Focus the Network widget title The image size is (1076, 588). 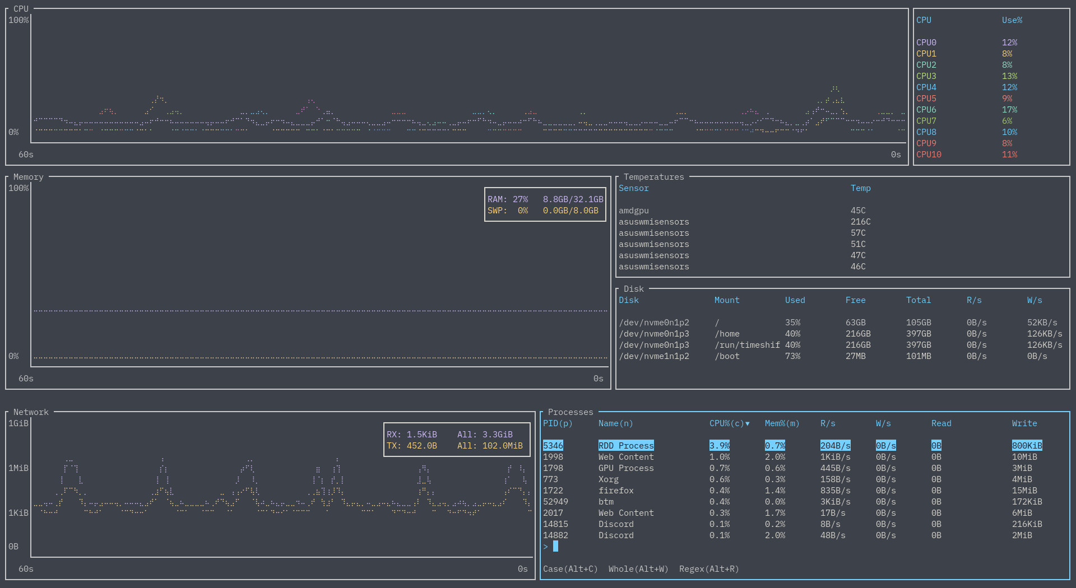31,412
